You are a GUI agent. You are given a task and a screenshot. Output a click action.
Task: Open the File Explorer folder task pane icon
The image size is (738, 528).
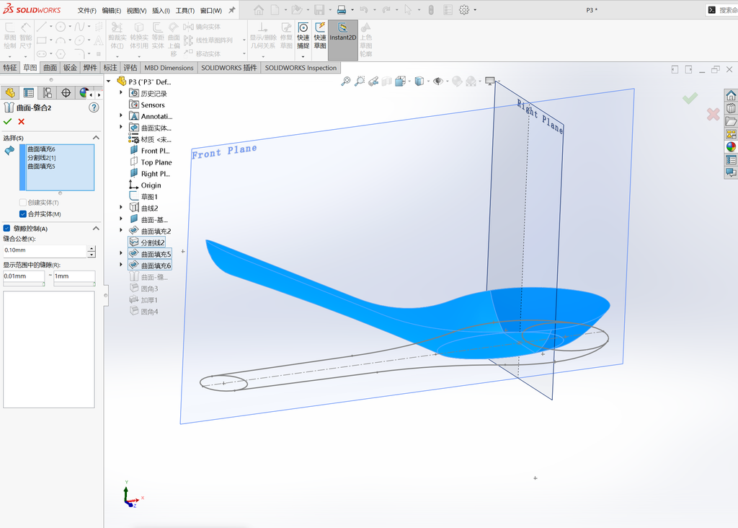(731, 121)
